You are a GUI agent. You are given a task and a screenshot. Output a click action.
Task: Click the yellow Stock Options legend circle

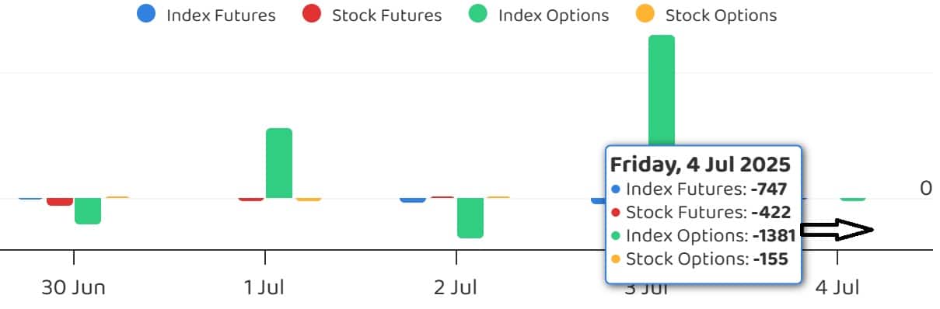[x=645, y=14]
